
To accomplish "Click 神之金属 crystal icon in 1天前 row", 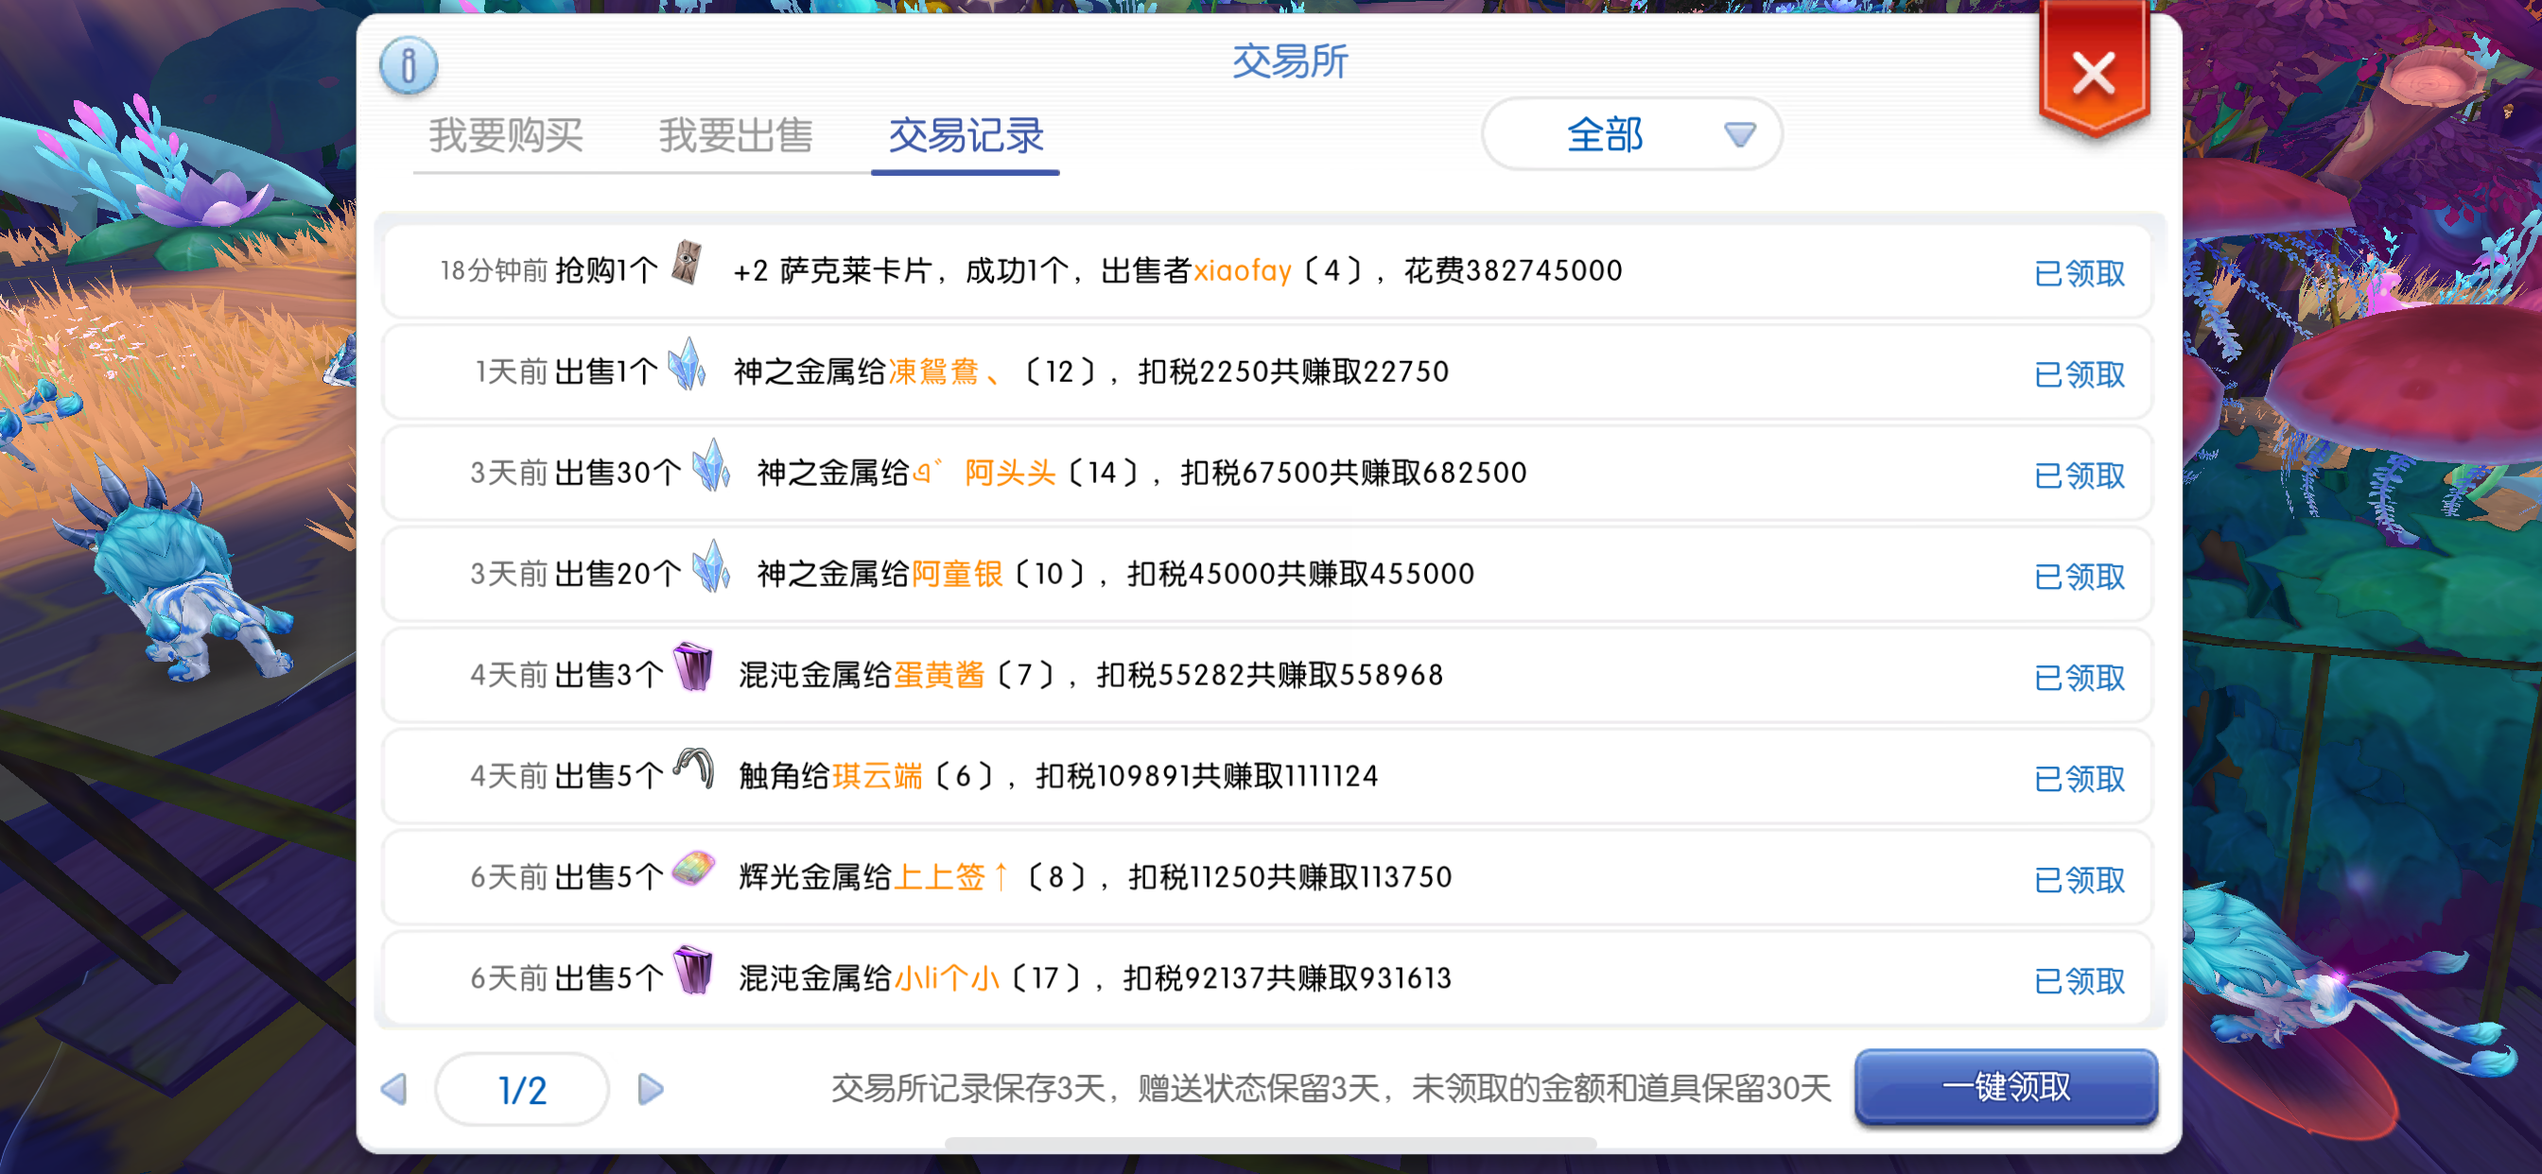I will coord(687,365).
